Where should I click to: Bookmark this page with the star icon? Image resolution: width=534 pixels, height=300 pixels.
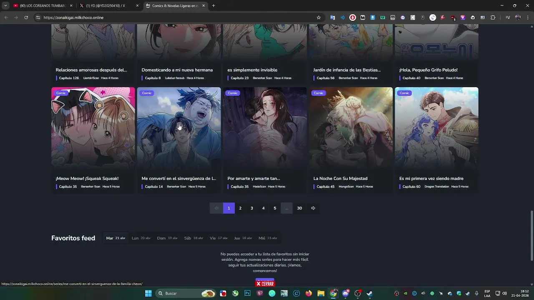(x=319, y=17)
